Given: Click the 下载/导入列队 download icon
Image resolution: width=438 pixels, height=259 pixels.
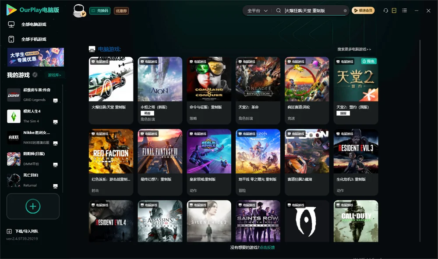Looking at the screenshot, I should point(9,231).
